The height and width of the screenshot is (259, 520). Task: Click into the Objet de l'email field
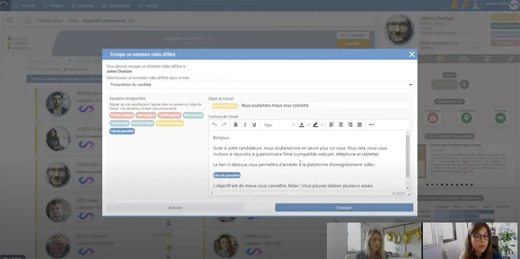click(x=324, y=106)
